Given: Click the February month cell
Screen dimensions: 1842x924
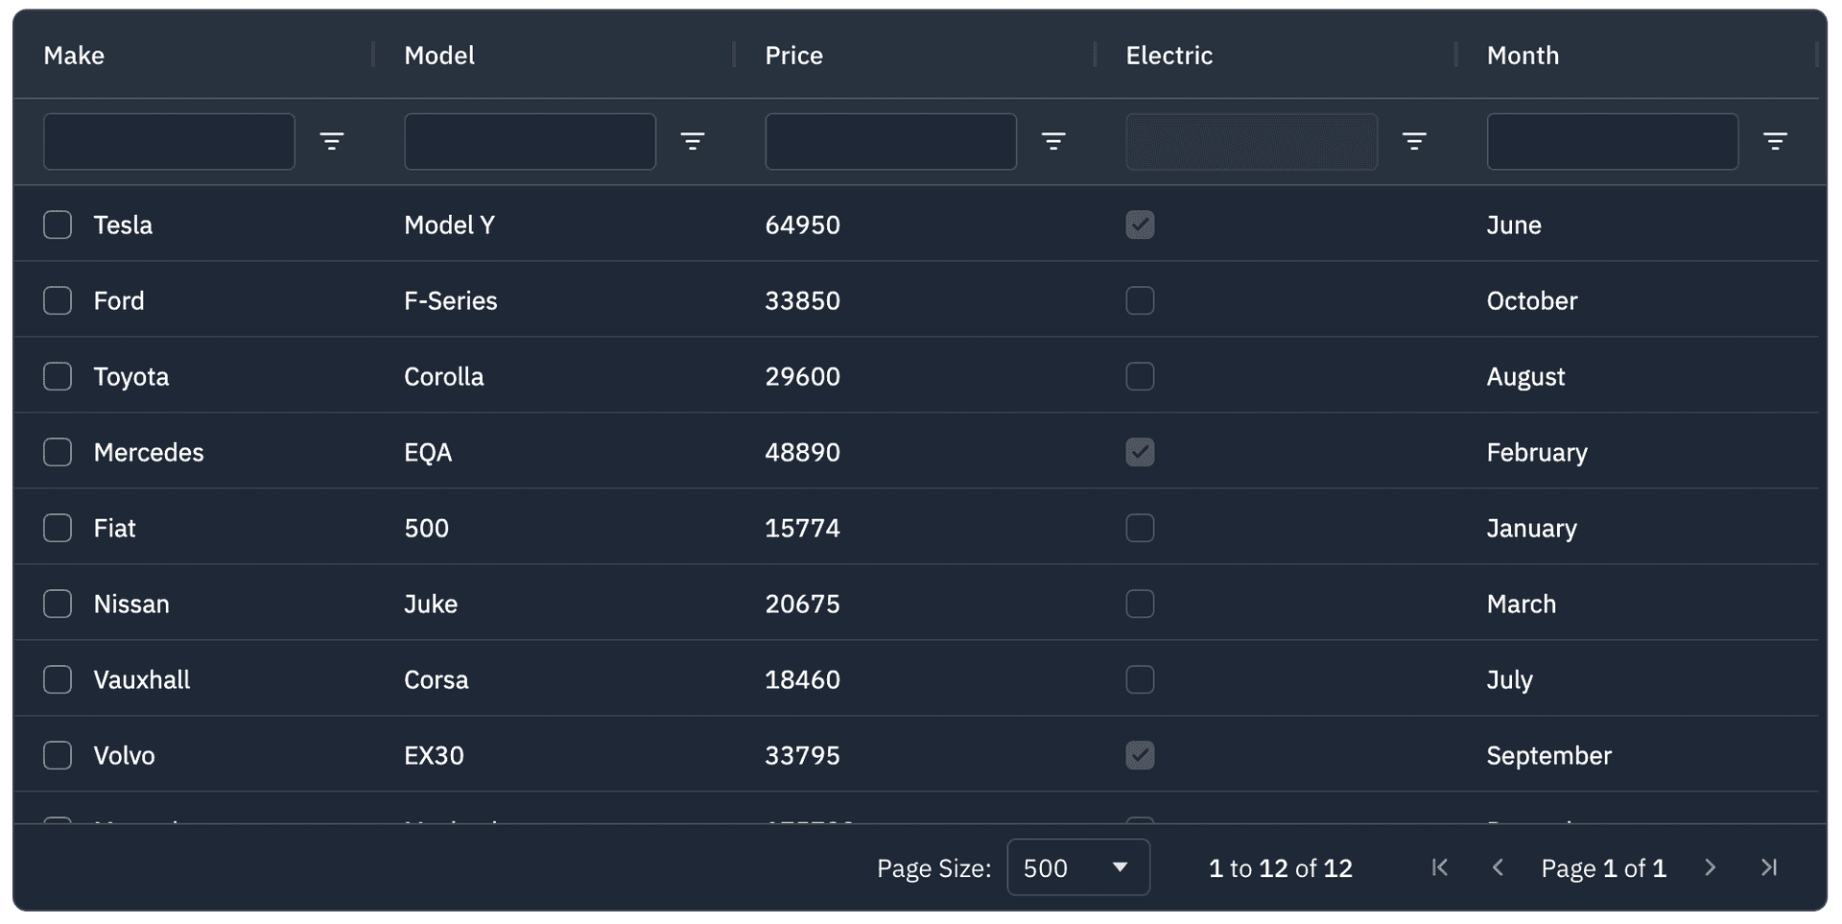Looking at the screenshot, I should [1537, 452].
